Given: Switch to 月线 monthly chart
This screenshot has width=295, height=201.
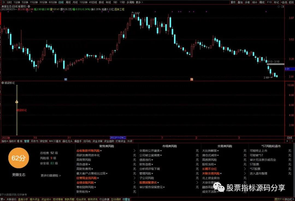Looking at the screenshot, I should [x=75, y=2].
